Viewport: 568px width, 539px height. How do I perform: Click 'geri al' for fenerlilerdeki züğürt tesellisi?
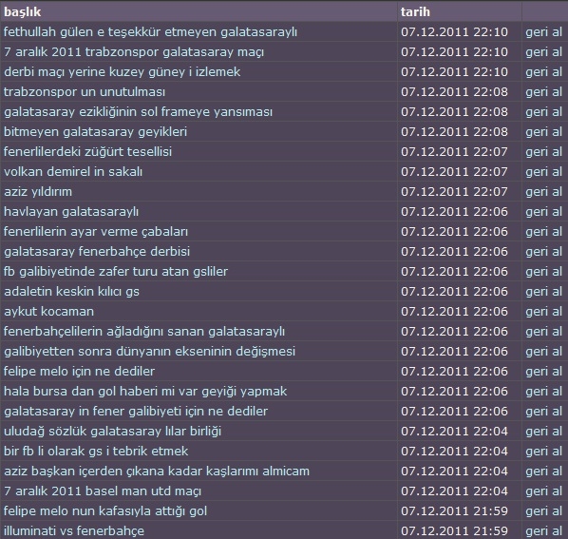pyautogui.click(x=543, y=152)
